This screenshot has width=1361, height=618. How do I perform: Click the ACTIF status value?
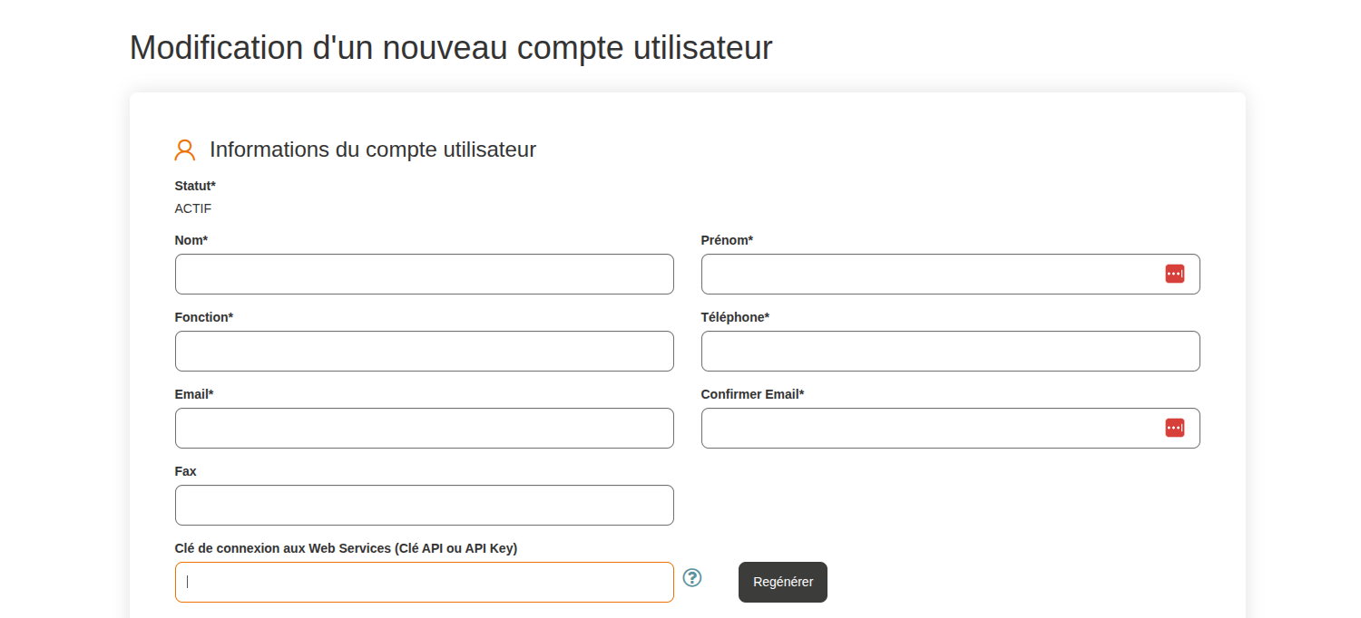[193, 208]
